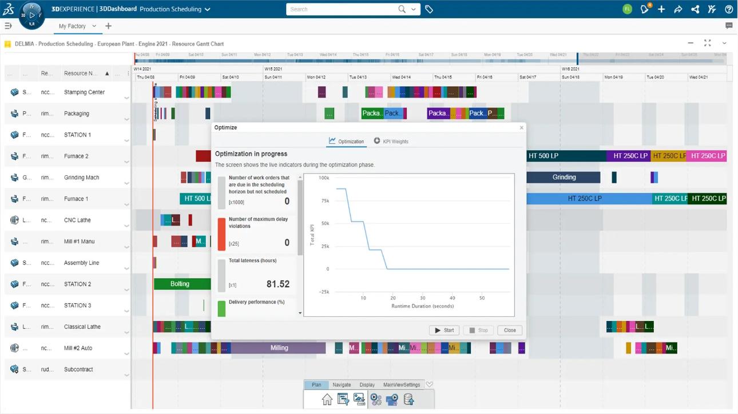Click the database upload icon in bottom toolbar

click(408, 400)
